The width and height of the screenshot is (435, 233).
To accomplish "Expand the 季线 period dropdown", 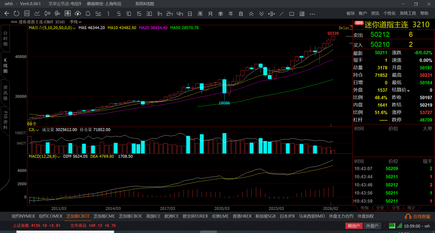I will (x=76, y=22).
